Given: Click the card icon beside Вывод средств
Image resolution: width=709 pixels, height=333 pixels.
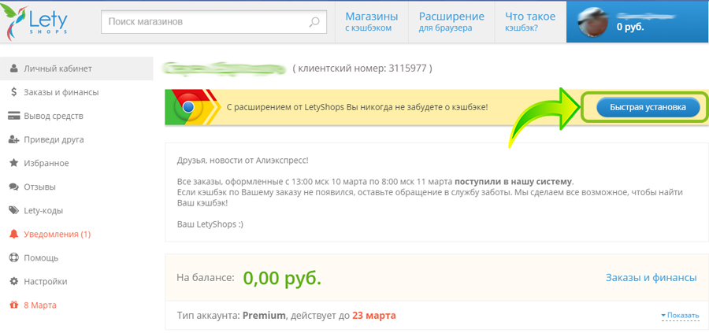Looking at the screenshot, I should point(13,117).
